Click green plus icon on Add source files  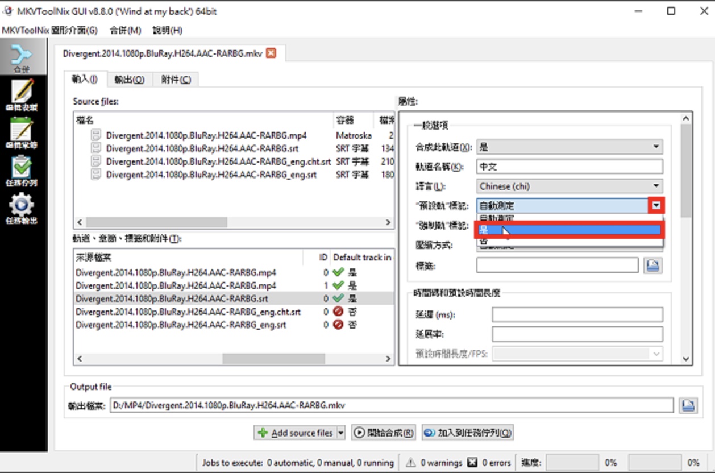click(x=263, y=433)
